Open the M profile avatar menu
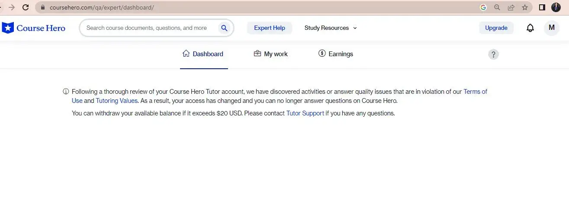 551,28
